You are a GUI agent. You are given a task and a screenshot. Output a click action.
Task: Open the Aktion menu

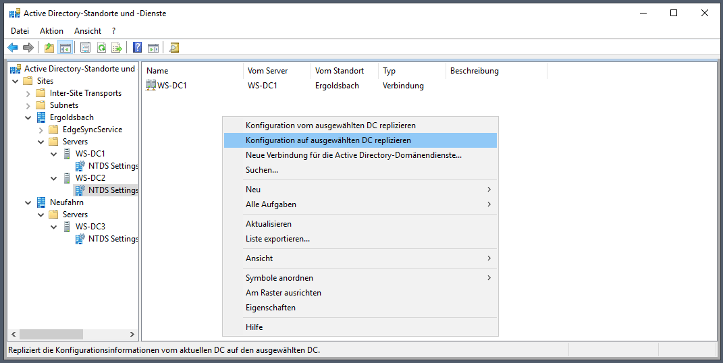point(51,31)
